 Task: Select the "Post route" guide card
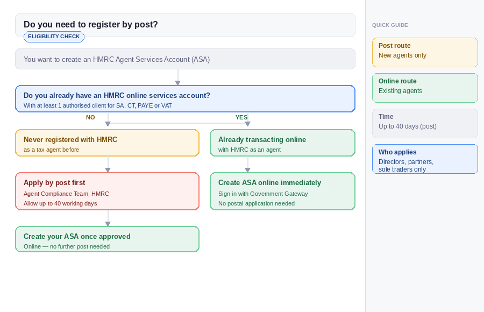[x=425, y=52]
